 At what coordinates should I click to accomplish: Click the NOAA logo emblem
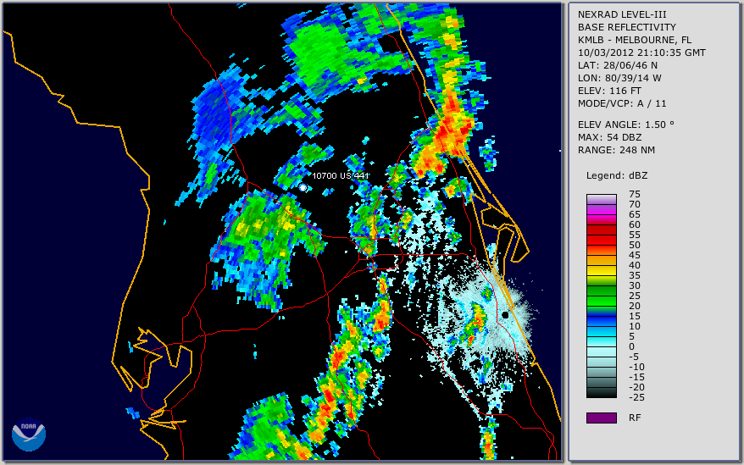(29, 435)
